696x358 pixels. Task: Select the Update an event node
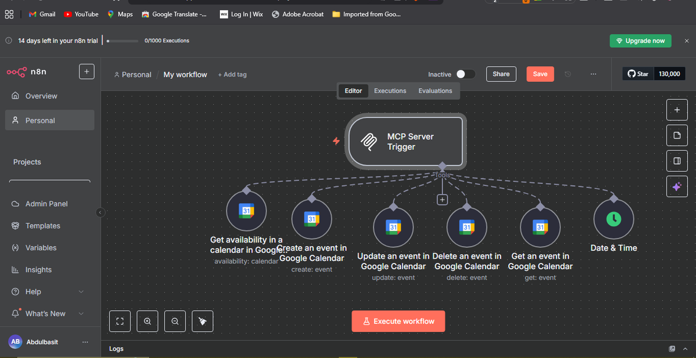click(393, 227)
